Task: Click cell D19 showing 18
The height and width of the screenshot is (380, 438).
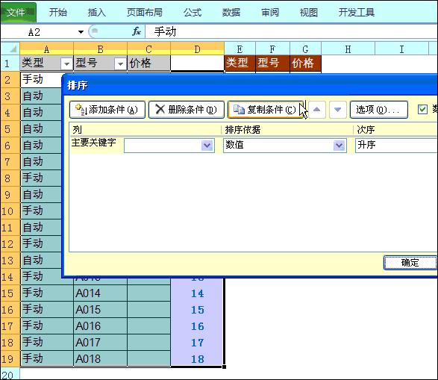Action: click(x=197, y=359)
